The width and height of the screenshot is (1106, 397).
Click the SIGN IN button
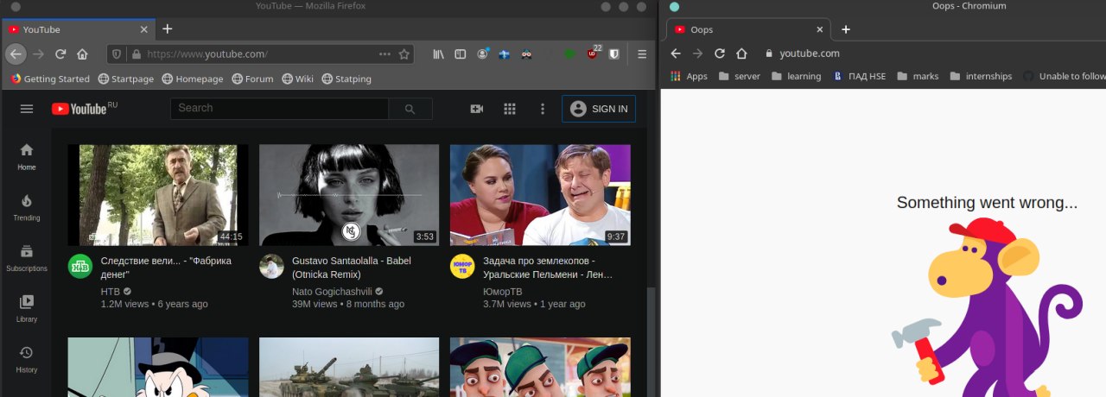click(599, 109)
